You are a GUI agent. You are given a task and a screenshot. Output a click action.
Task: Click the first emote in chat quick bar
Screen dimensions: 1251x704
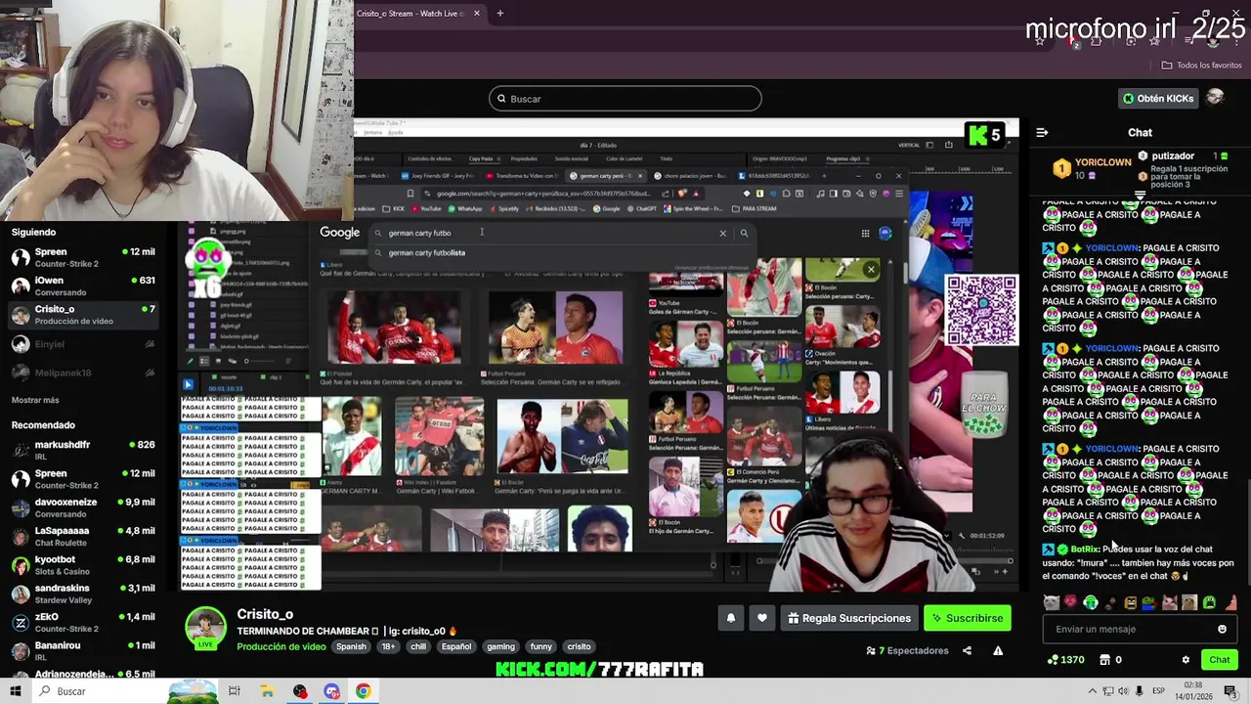pos(1051,603)
